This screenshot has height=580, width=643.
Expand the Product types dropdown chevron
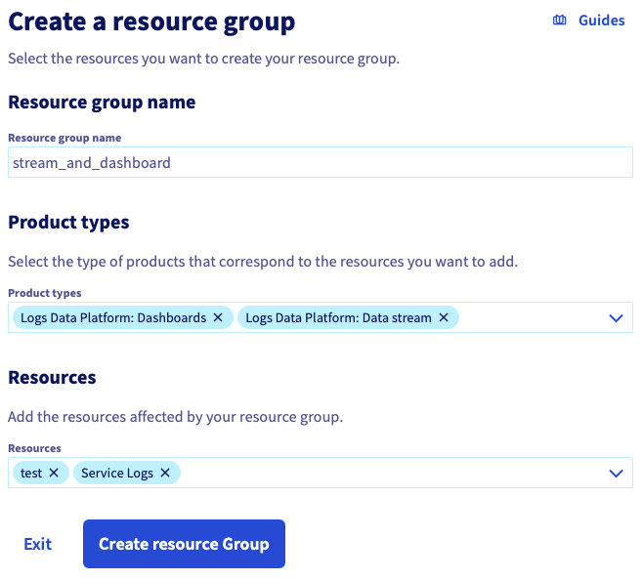coord(616,318)
